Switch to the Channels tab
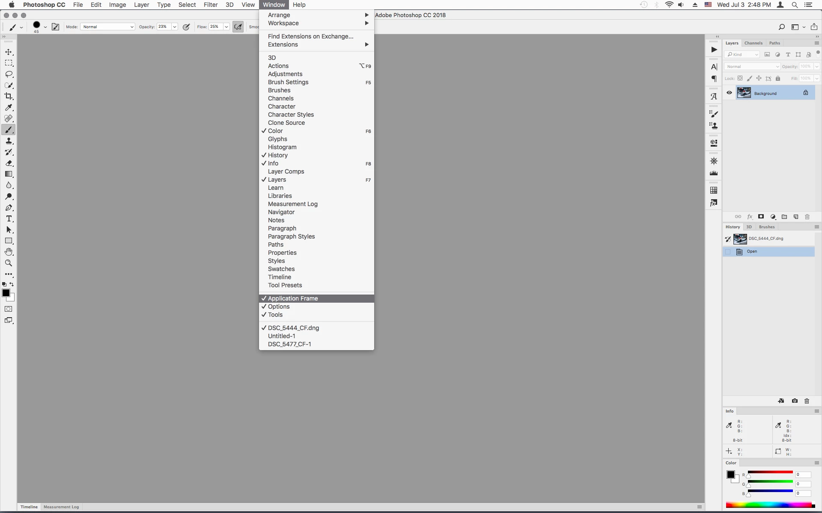Screen dimensions: 822x513 click(753, 43)
